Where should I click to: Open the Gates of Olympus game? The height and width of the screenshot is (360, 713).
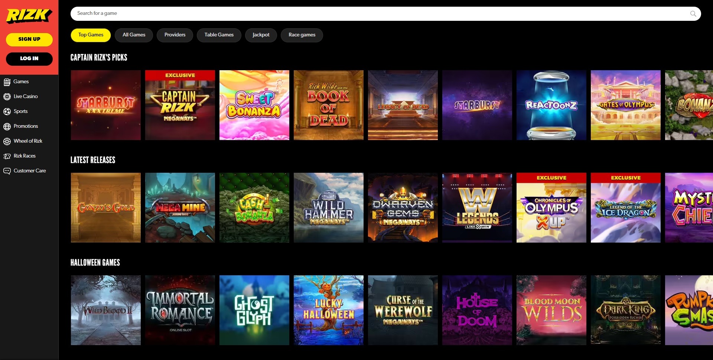tap(626, 105)
